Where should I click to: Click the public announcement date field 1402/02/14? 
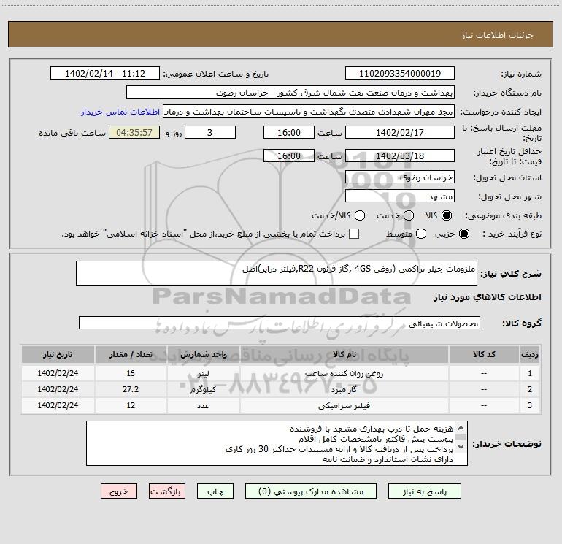point(104,74)
